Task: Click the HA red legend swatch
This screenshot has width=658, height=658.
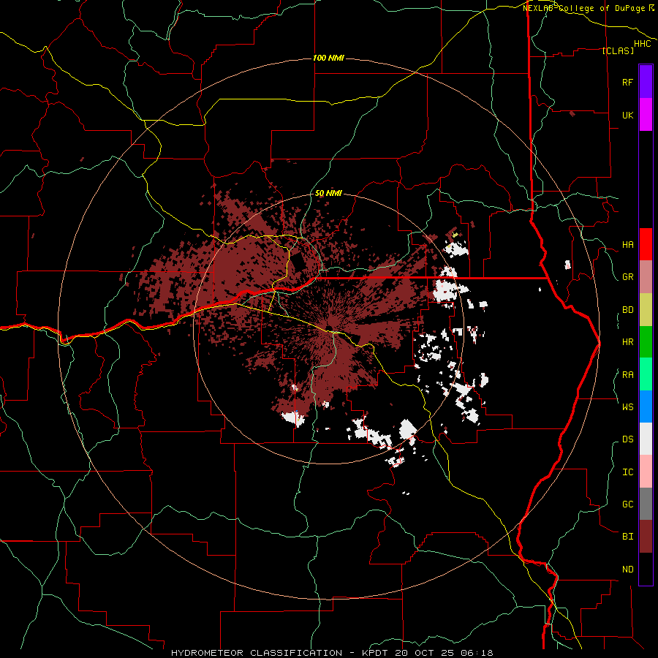Action: point(646,244)
